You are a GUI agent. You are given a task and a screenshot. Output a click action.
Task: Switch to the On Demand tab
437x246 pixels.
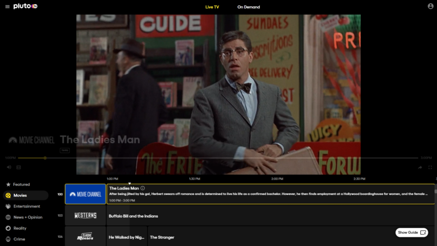249,7
